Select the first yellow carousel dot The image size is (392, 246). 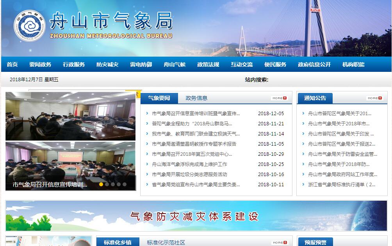coord(101,184)
